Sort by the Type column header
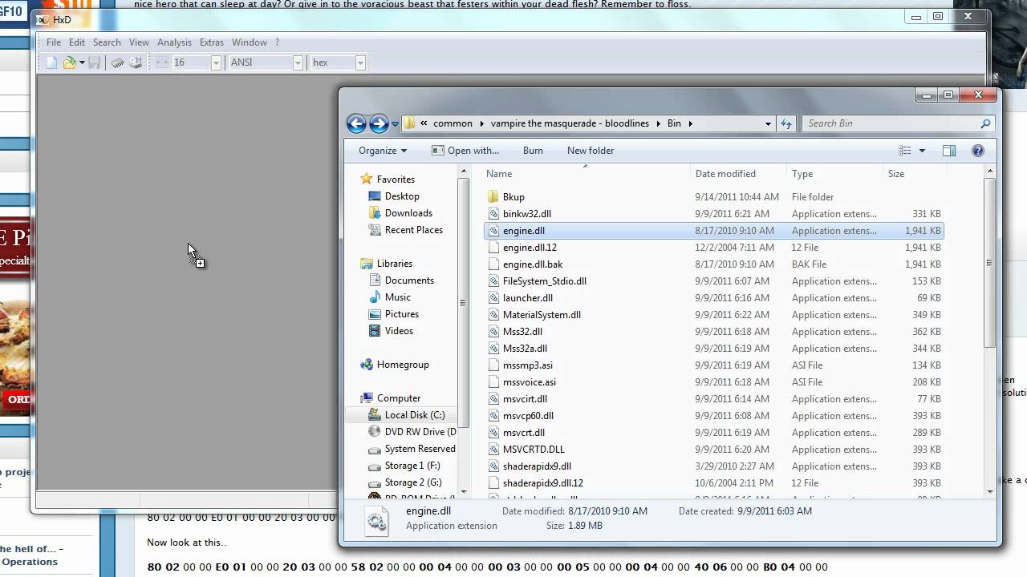Viewport: 1027px width, 577px height. click(x=834, y=174)
